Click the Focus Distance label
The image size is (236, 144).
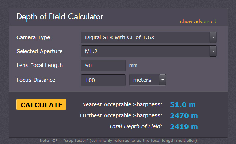(36, 80)
